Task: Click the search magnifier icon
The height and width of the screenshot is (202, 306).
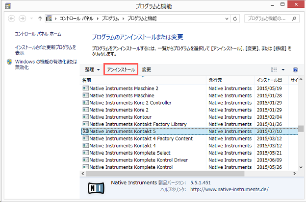Action: coord(294,19)
